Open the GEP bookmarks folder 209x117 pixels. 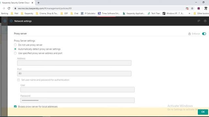[64, 13]
